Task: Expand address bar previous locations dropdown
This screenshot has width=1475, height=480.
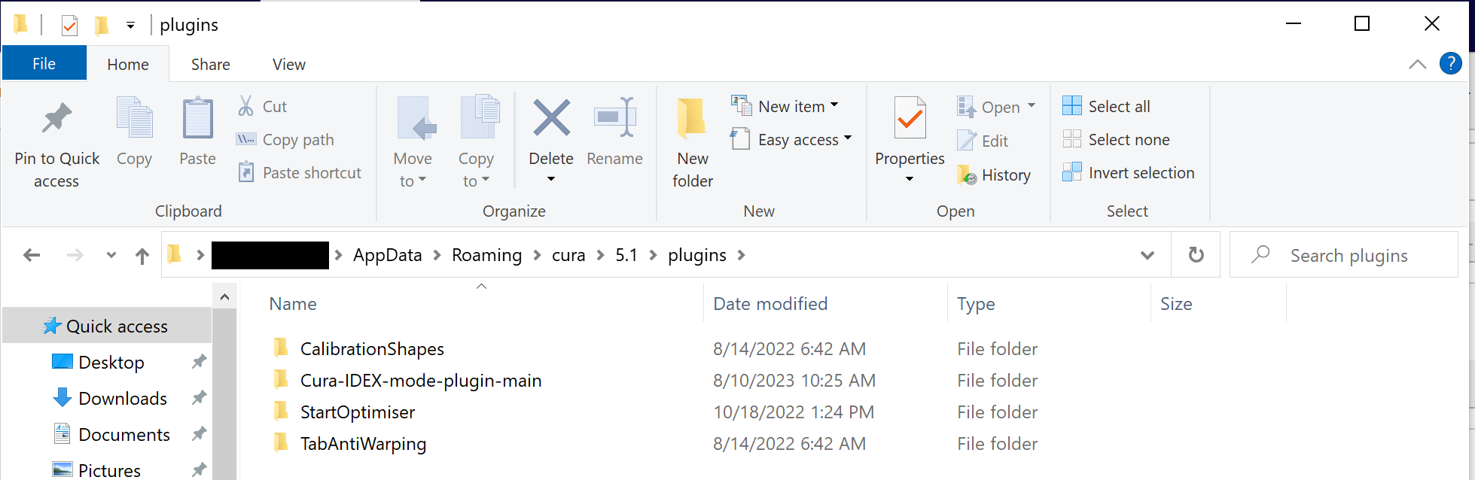Action: tap(1147, 255)
